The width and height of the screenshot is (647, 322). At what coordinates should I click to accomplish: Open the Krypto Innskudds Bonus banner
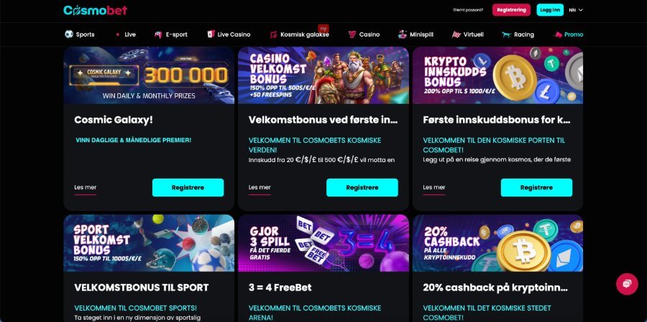(497, 75)
